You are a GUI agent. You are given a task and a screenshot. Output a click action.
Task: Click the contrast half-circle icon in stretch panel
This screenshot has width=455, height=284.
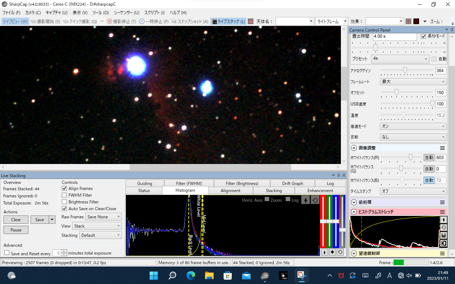pyautogui.click(x=443, y=243)
